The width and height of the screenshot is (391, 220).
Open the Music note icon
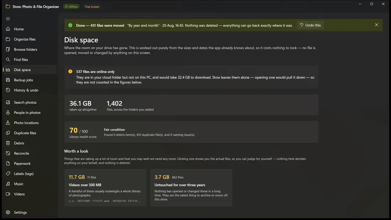tap(8, 184)
